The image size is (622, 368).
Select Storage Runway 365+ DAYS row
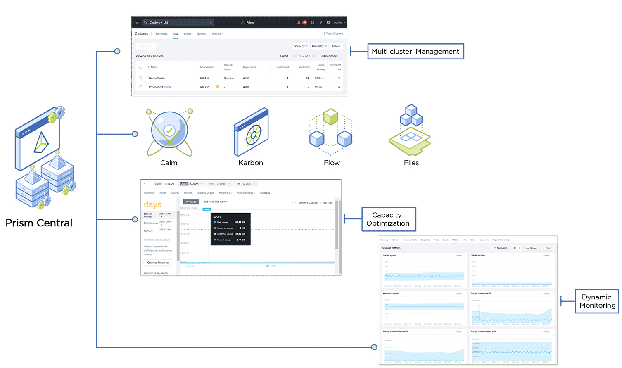tap(159, 215)
